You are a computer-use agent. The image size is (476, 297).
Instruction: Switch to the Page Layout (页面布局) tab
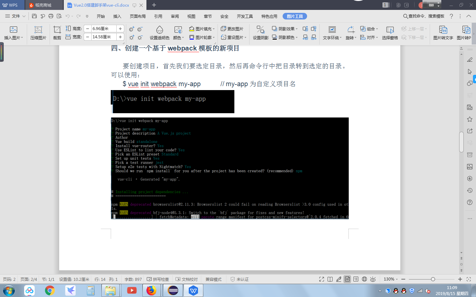click(138, 16)
